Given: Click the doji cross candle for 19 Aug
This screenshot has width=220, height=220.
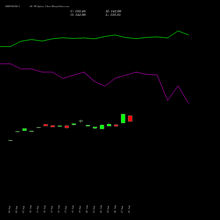Looking at the screenshot, I should (x=81, y=121).
